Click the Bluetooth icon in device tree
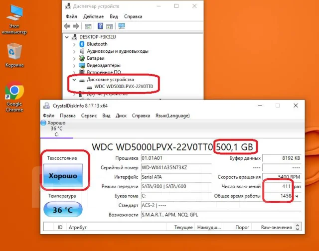Viewport: 319px width, 251px height. (82, 44)
